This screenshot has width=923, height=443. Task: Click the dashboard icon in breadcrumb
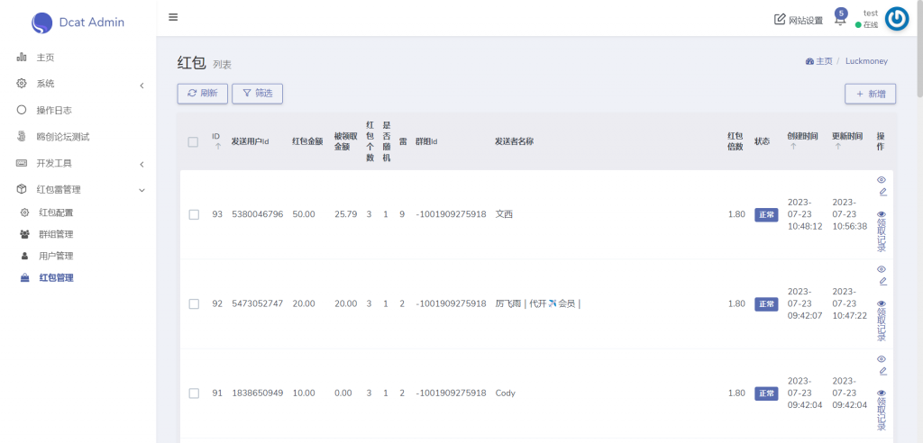(x=809, y=61)
